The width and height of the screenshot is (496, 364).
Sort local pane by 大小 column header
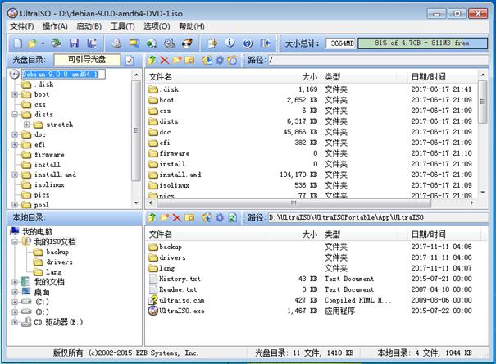297,234
